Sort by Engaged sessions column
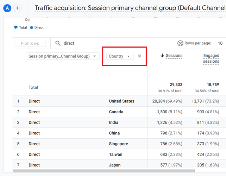The image size is (226, 176). click(x=211, y=58)
